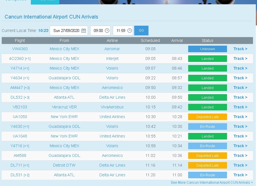257x186 pixels.
Task: Click the En-Route status for DL531
Action: (207, 175)
